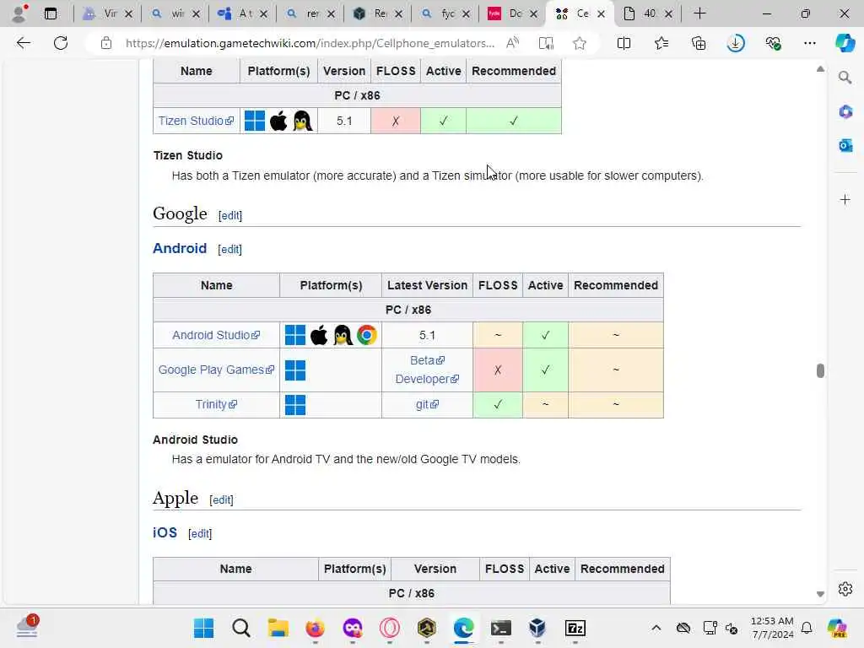Screen dimensions: 864x648
Task: Reload the page with refresh icon
Action: tap(61, 43)
